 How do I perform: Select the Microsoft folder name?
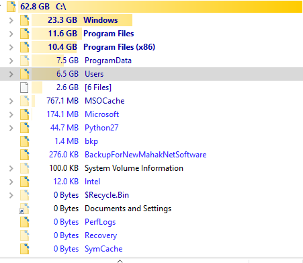coord(101,114)
